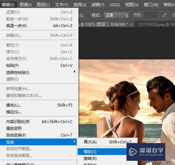
Task: Open the 编辑(E) menu
Action: [8, 5]
